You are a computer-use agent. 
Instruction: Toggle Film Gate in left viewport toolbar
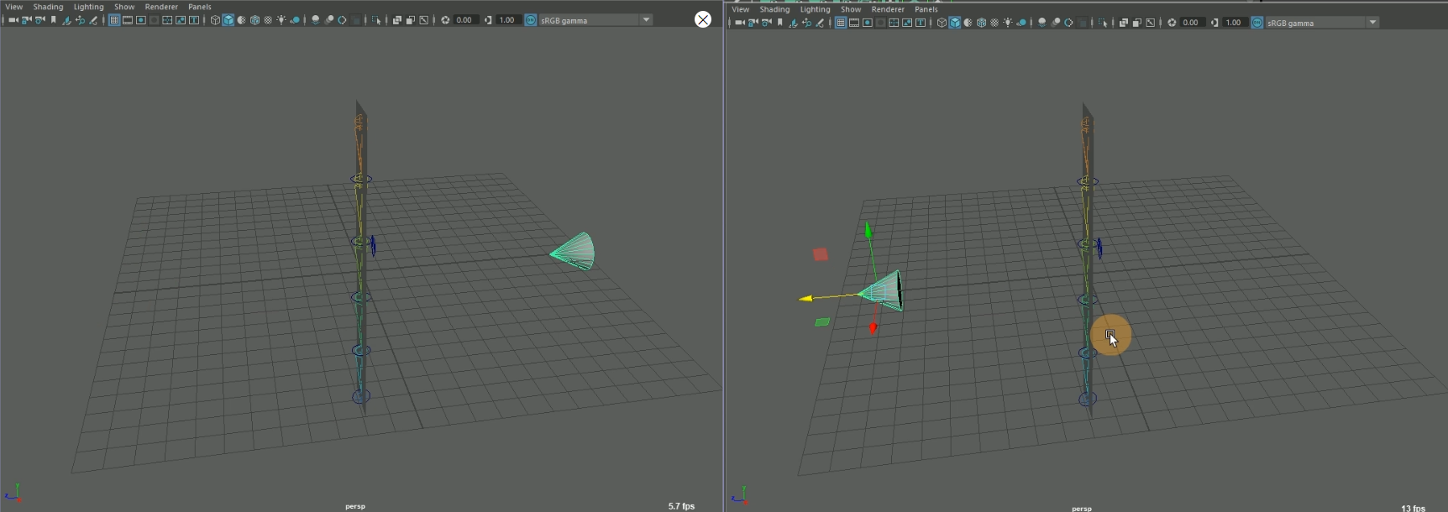pos(127,20)
